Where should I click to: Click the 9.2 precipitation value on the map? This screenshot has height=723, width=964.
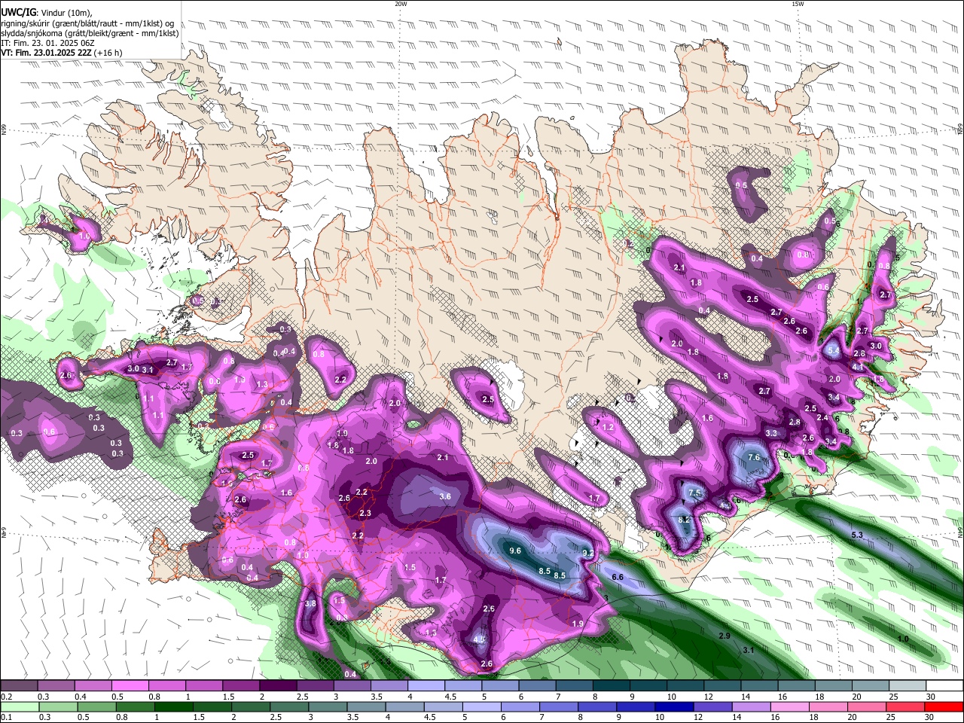click(x=588, y=552)
